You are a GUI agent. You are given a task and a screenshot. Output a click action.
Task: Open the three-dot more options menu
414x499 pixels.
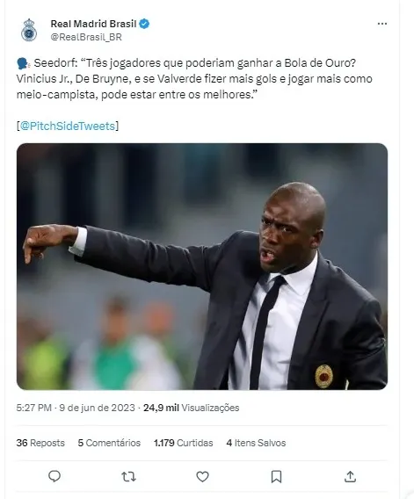point(381,24)
